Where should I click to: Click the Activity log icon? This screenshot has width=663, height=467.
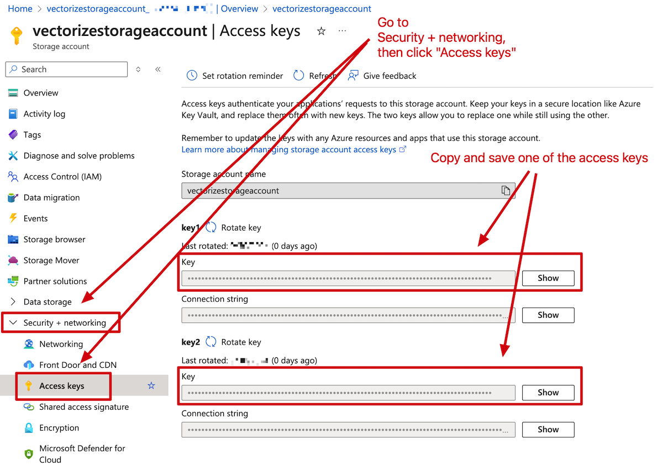[x=13, y=114]
